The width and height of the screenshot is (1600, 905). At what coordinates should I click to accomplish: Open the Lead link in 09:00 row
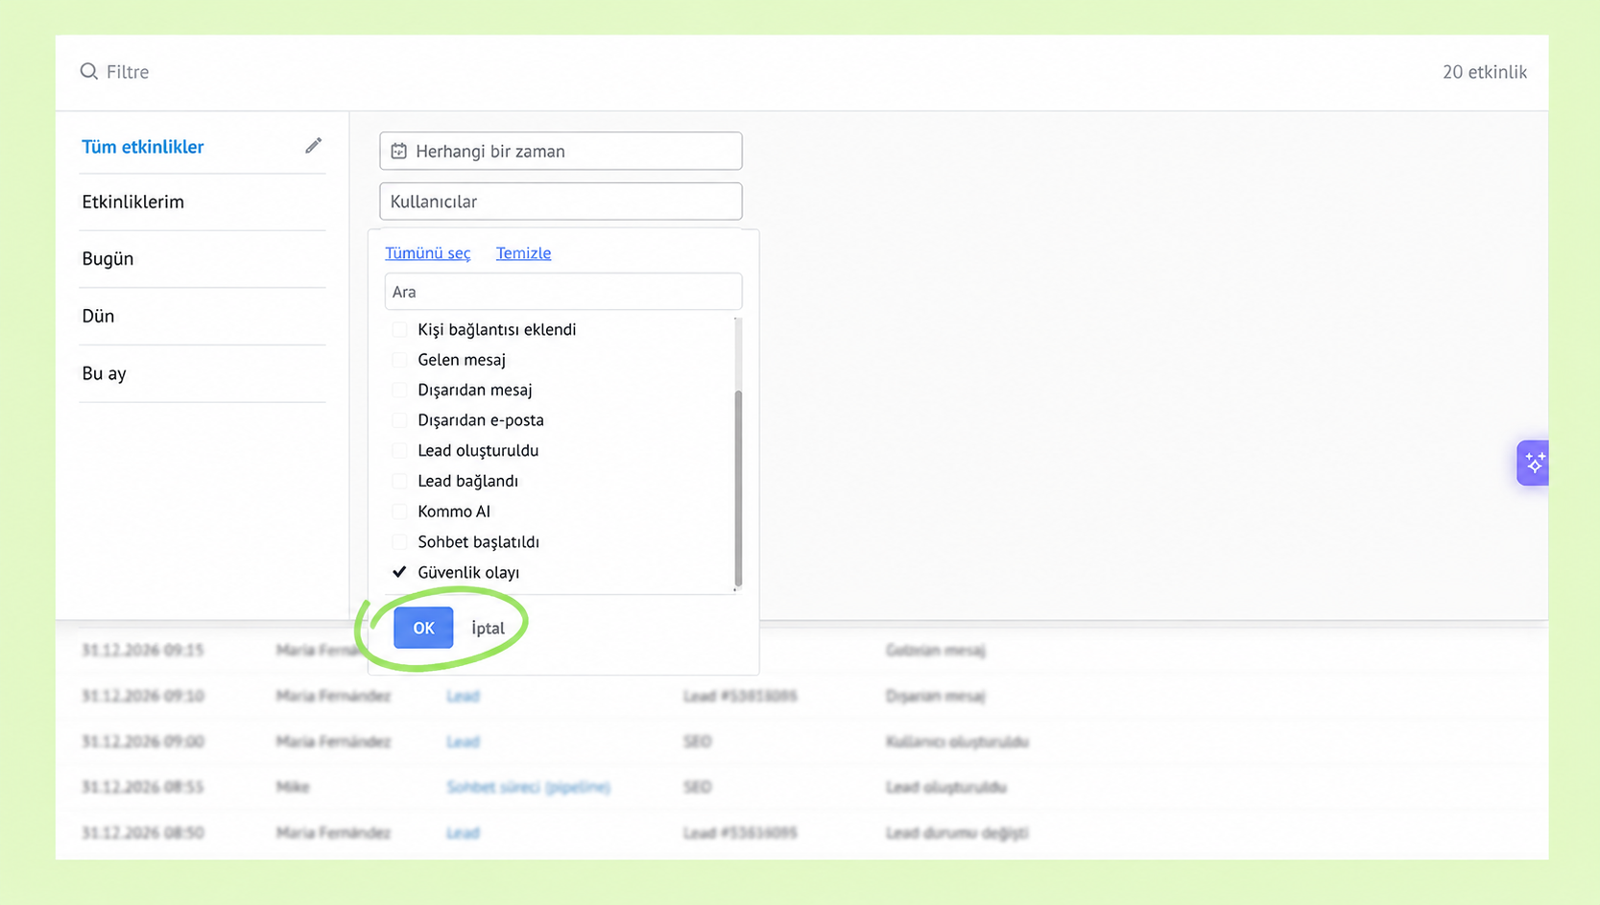[463, 742]
